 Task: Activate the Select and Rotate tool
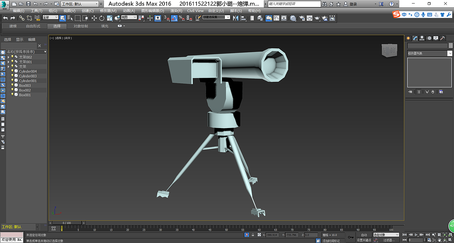101,18
